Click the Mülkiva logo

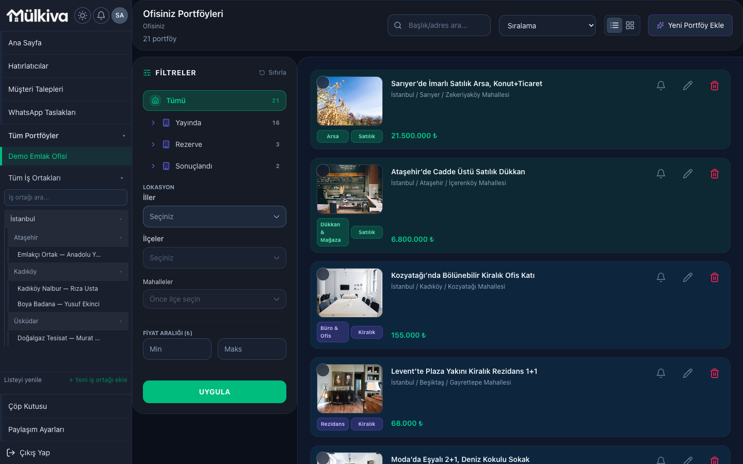[37, 15]
